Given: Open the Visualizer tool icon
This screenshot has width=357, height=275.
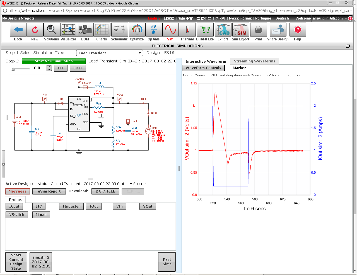Looking at the screenshot, I should click(x=68, y=30).
